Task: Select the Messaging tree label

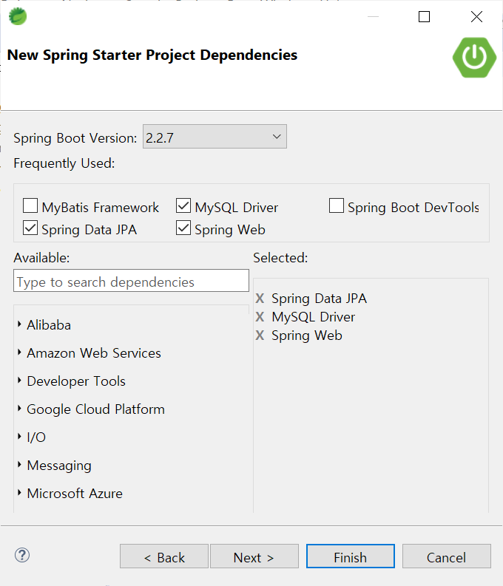Action: (59, 466)
